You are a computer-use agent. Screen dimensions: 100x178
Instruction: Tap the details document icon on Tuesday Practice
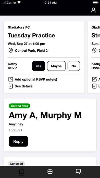(x=11, y=86)
